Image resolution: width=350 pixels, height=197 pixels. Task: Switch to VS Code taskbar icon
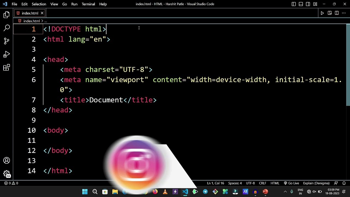[185, 192]
